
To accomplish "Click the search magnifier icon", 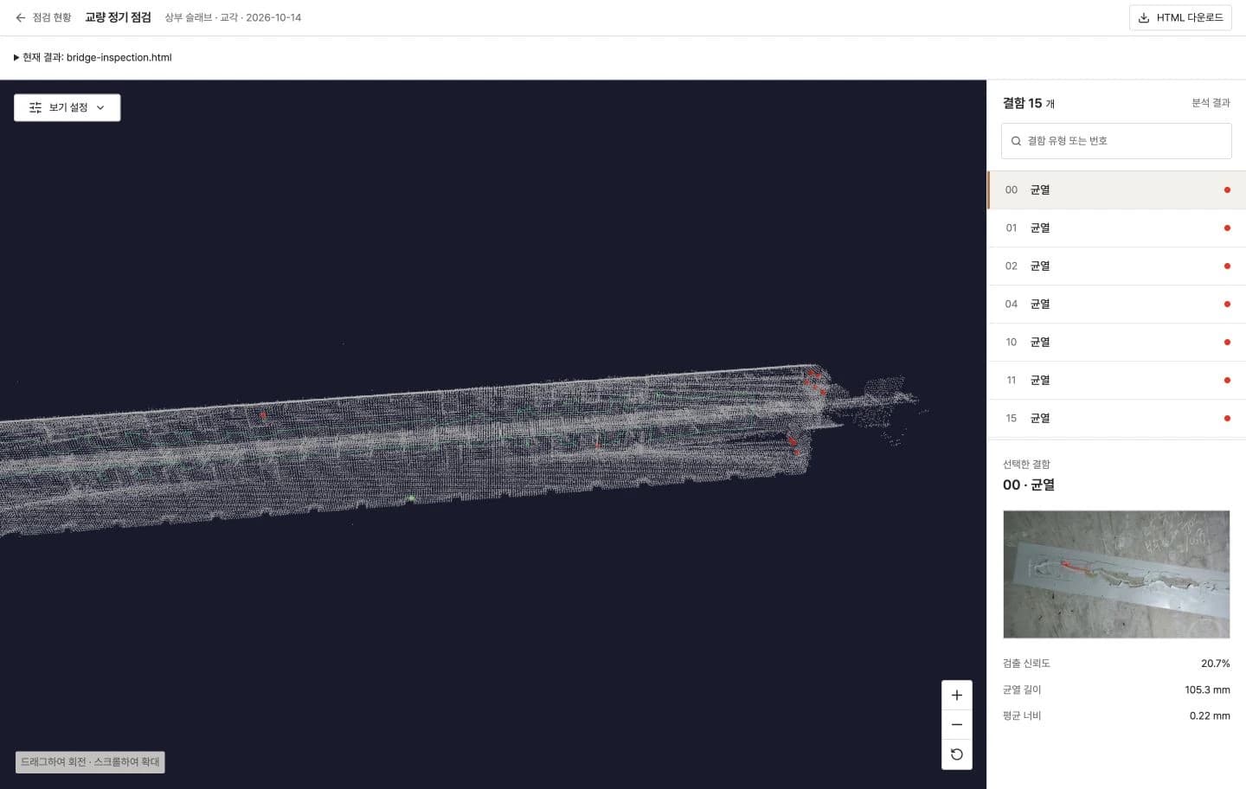I will coord(1016,141).
